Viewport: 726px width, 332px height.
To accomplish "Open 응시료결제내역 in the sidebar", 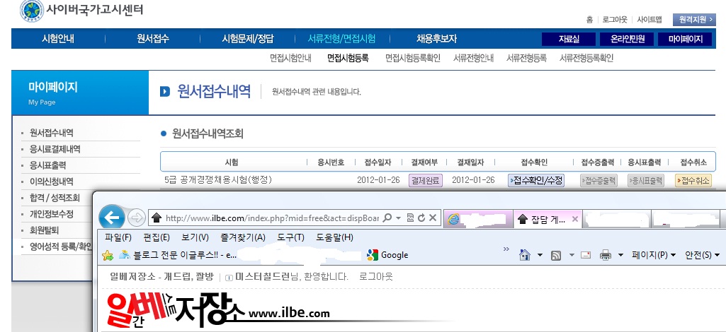I will (x=55, y=149).
